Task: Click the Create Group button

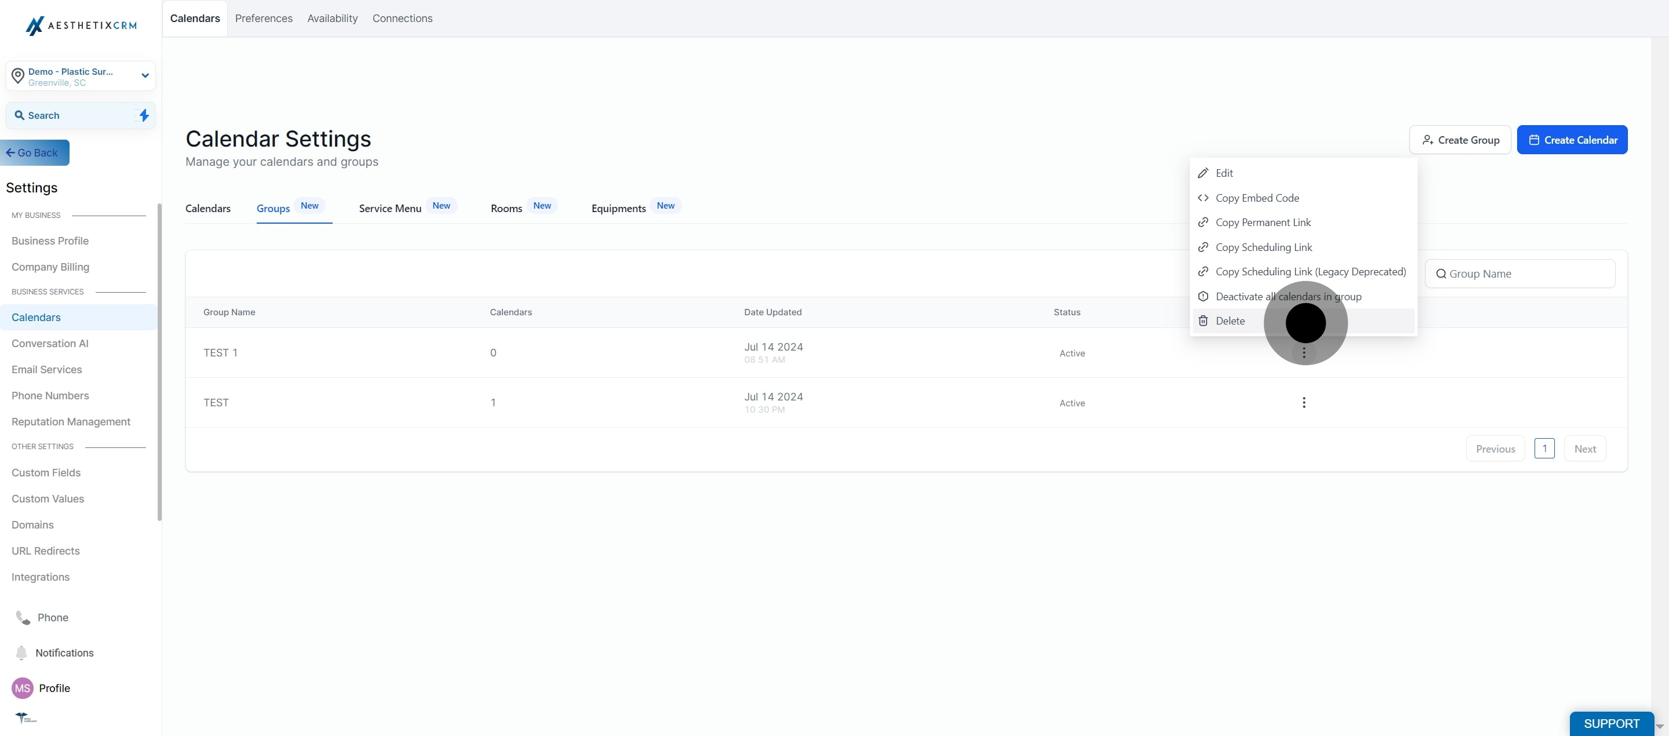Action: (x=1460, y=140)
